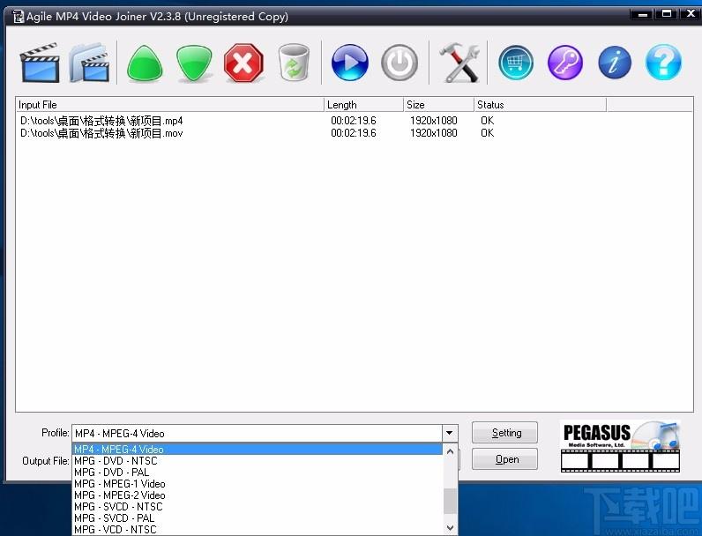
Task: Click the Size column header
Action: coord(439,105)
